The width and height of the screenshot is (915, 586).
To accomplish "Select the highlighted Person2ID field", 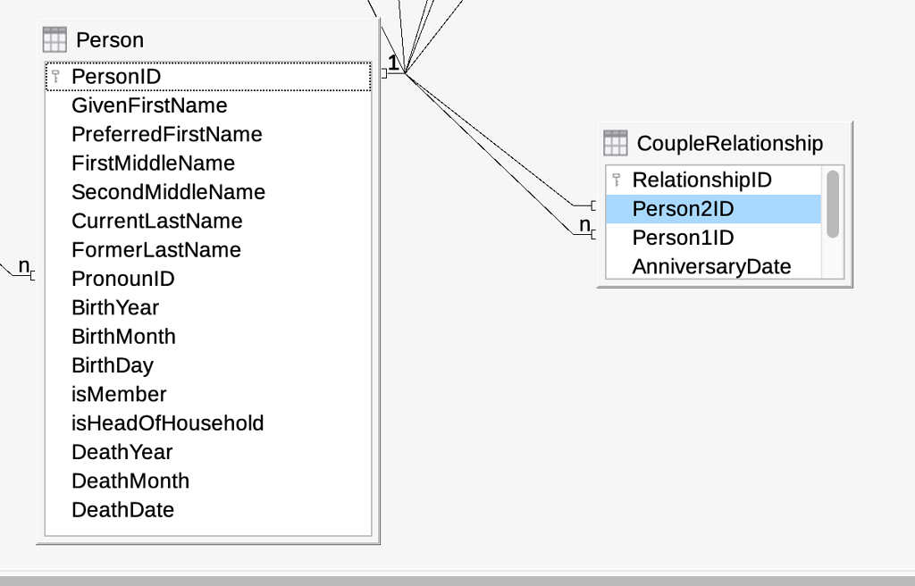I will (x=683, y=209).
